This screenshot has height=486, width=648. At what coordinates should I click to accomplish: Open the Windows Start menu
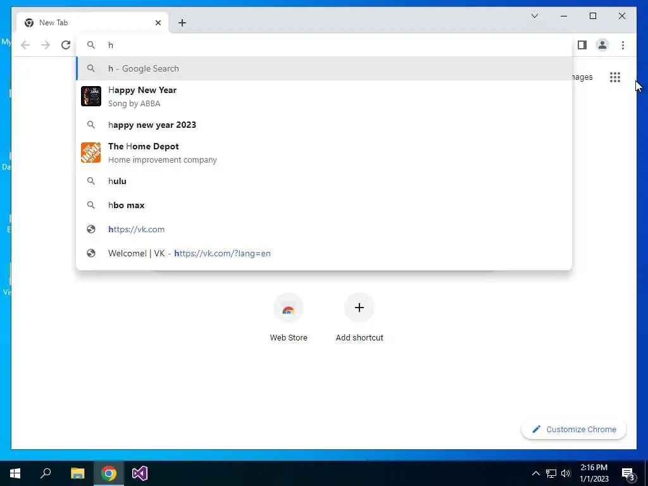pos(15,473)
